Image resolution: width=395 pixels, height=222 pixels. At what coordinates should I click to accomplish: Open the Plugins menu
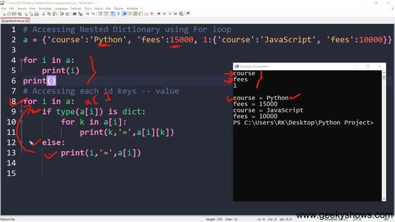point(118,9)
